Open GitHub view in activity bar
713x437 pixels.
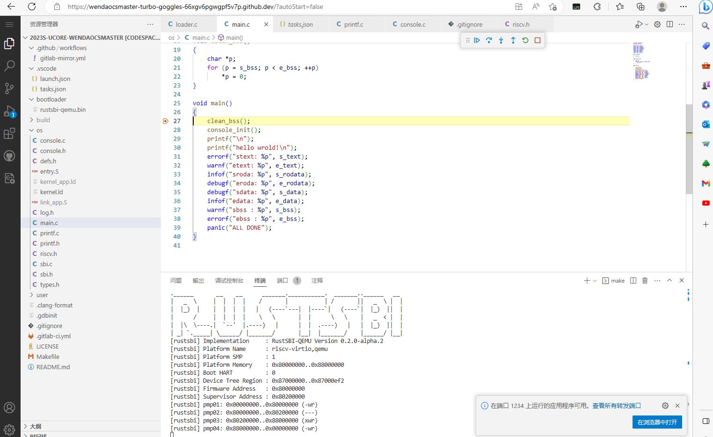[x=9, y=156]
